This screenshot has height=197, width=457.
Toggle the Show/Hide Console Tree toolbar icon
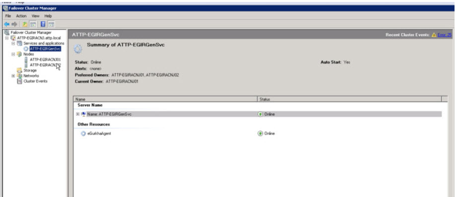pyautogui.click(x=33, y=24)
